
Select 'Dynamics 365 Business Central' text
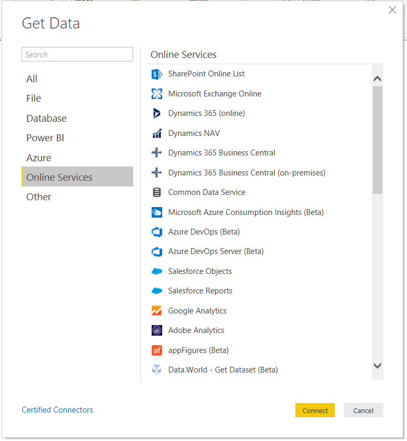pos(222,153)
